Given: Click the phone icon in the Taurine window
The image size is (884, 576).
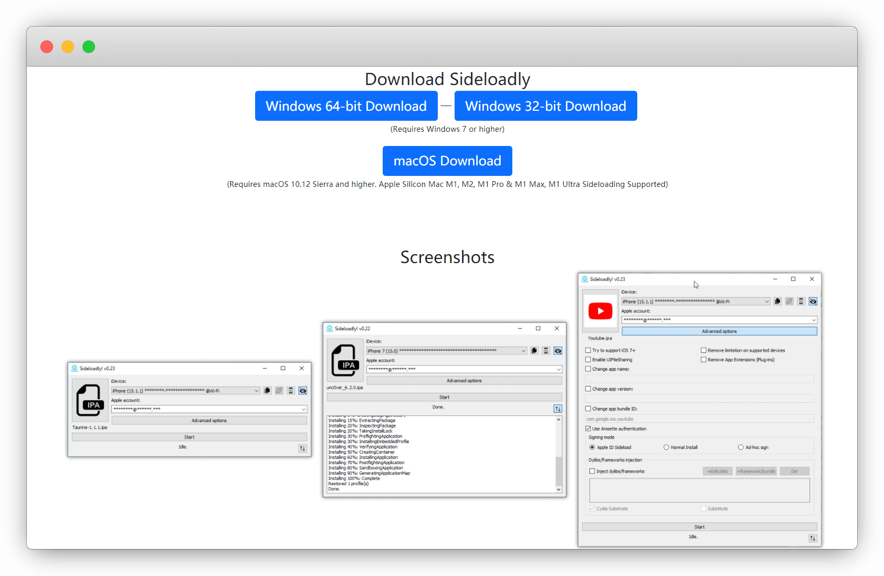Looking at the screenshot, I should click(291, 391).
